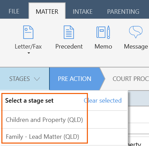
Task: Click the Message speech bubble icon
Action: click(136, 32)
